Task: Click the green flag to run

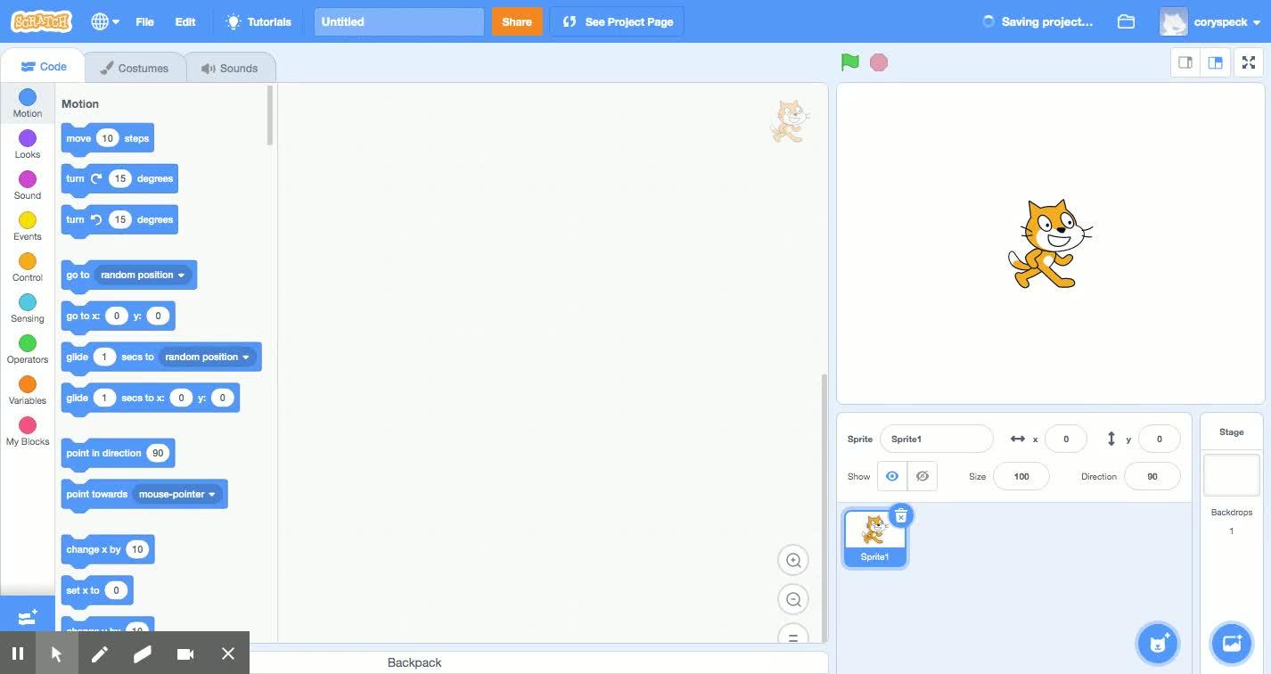Action: point(850,62)
